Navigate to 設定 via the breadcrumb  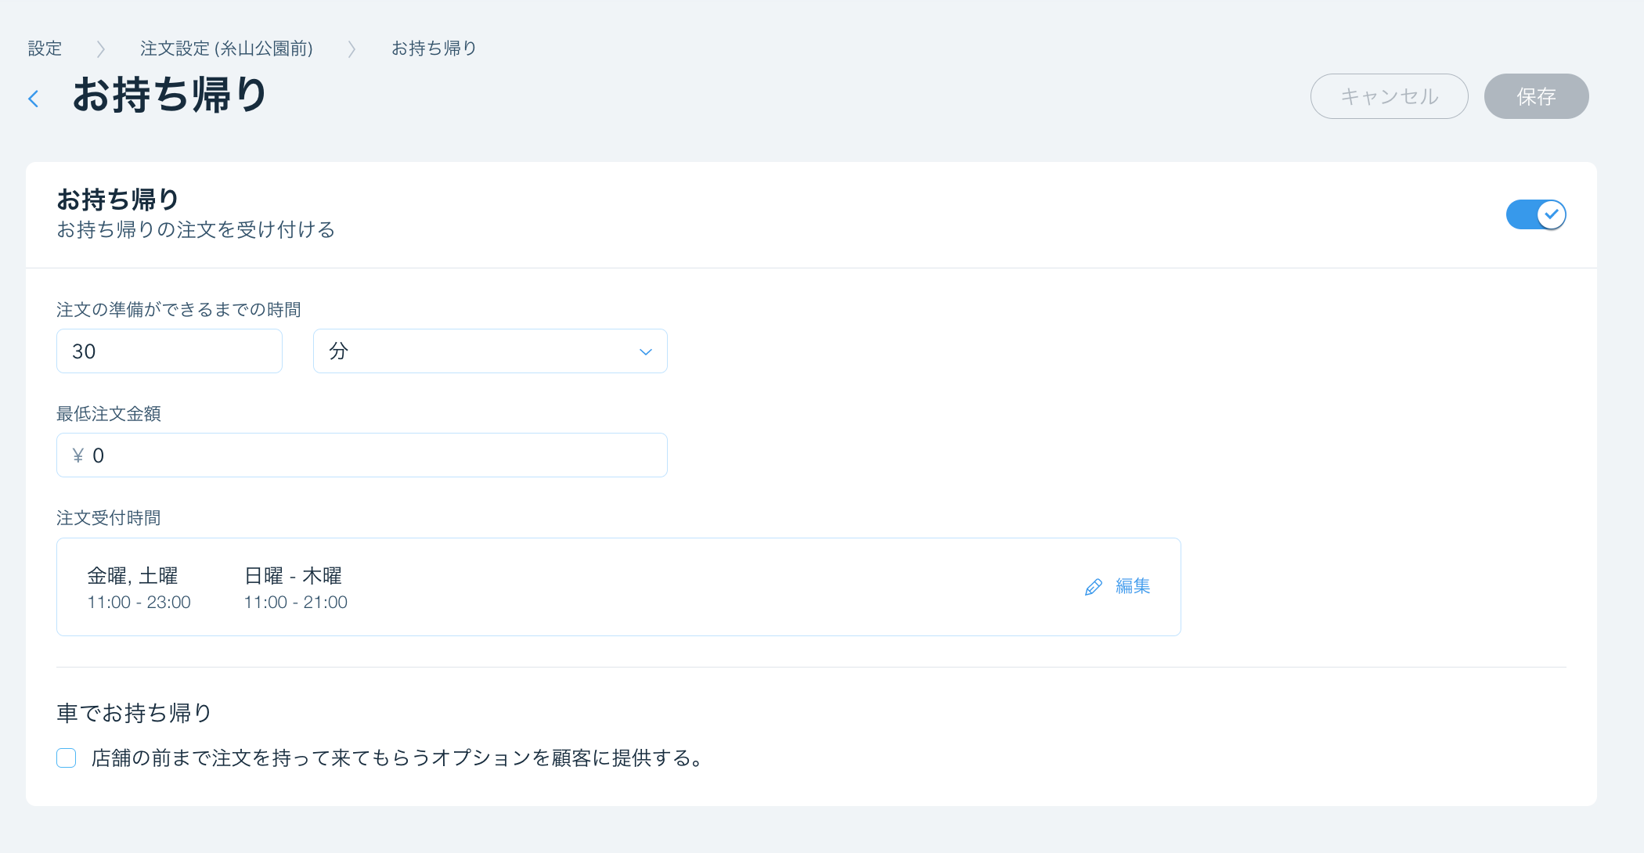click(45, 48)
